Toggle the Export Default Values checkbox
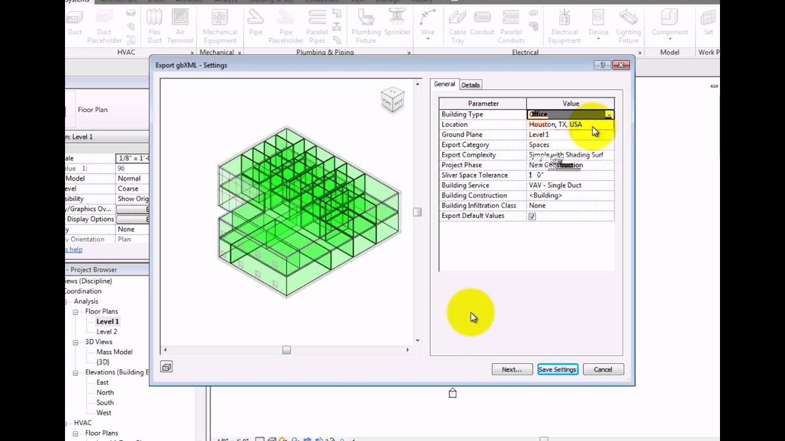 click(x=532, y=216)
